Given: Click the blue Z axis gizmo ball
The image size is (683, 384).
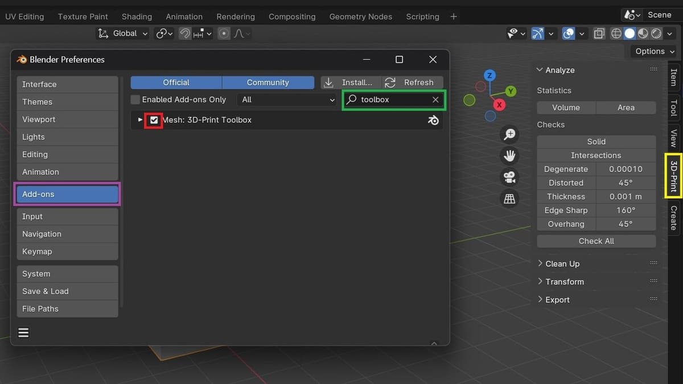Looking at the screenshot, I should [489, 75].
